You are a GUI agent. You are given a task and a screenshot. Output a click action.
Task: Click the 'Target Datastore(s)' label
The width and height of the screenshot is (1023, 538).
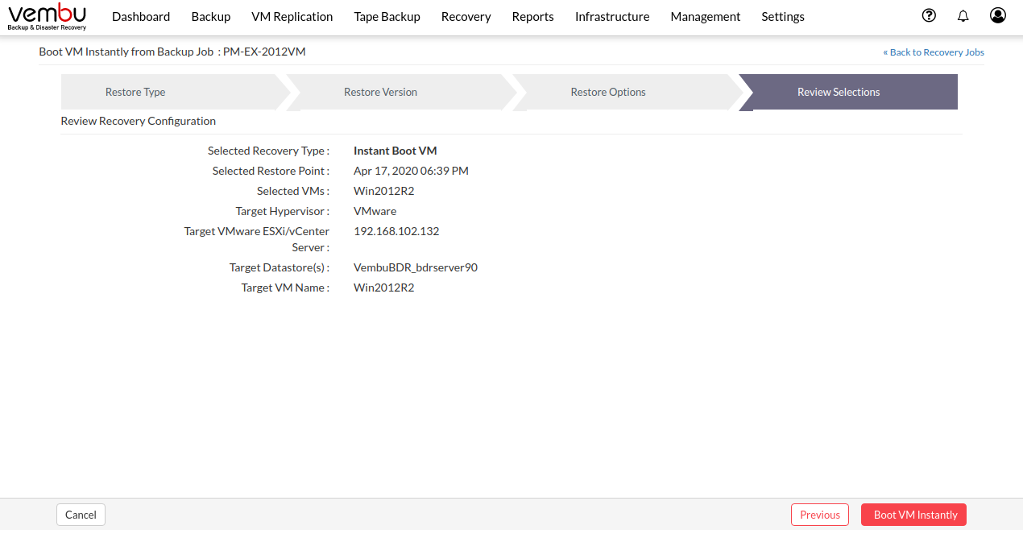click(280, 267)
